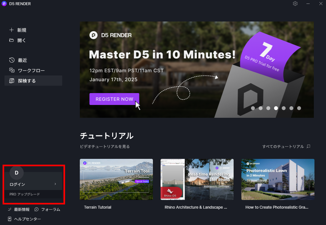
Task: Select the second banner carousel dot
Action: point(261,108)
